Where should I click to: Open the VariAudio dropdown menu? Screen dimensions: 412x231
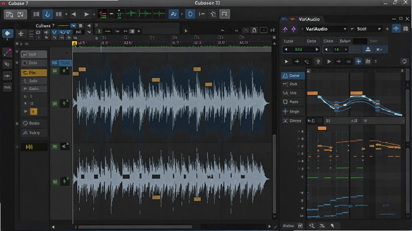326,29
